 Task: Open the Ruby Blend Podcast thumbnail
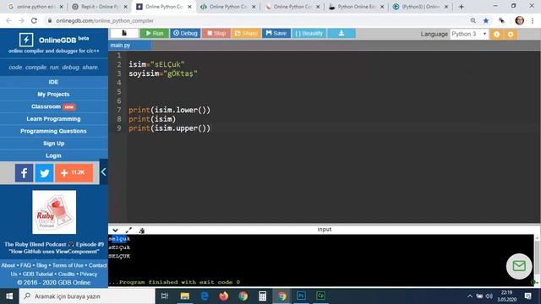point(54,212)
